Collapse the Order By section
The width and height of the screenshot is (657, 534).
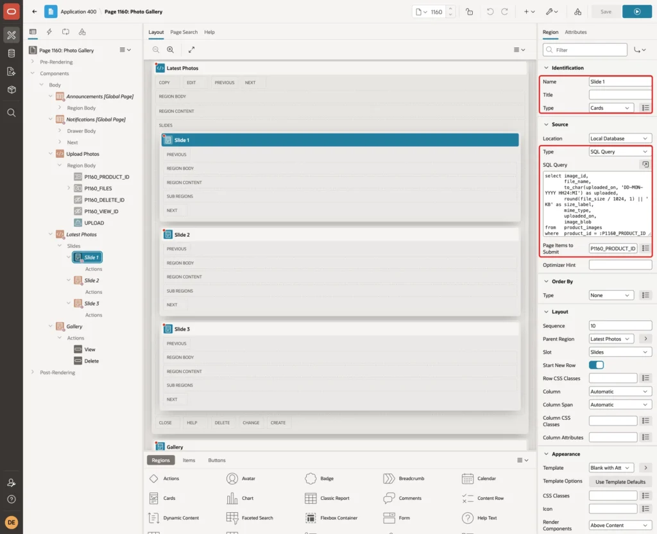click(x=546, y=282)
